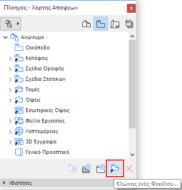This screenshot has height=190, width=182.
Task: Select the Φύλλα Εργασίας folder
Action: (x=45, y=121)
